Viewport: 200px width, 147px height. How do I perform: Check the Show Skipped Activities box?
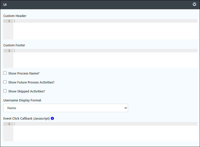(5, 91)
